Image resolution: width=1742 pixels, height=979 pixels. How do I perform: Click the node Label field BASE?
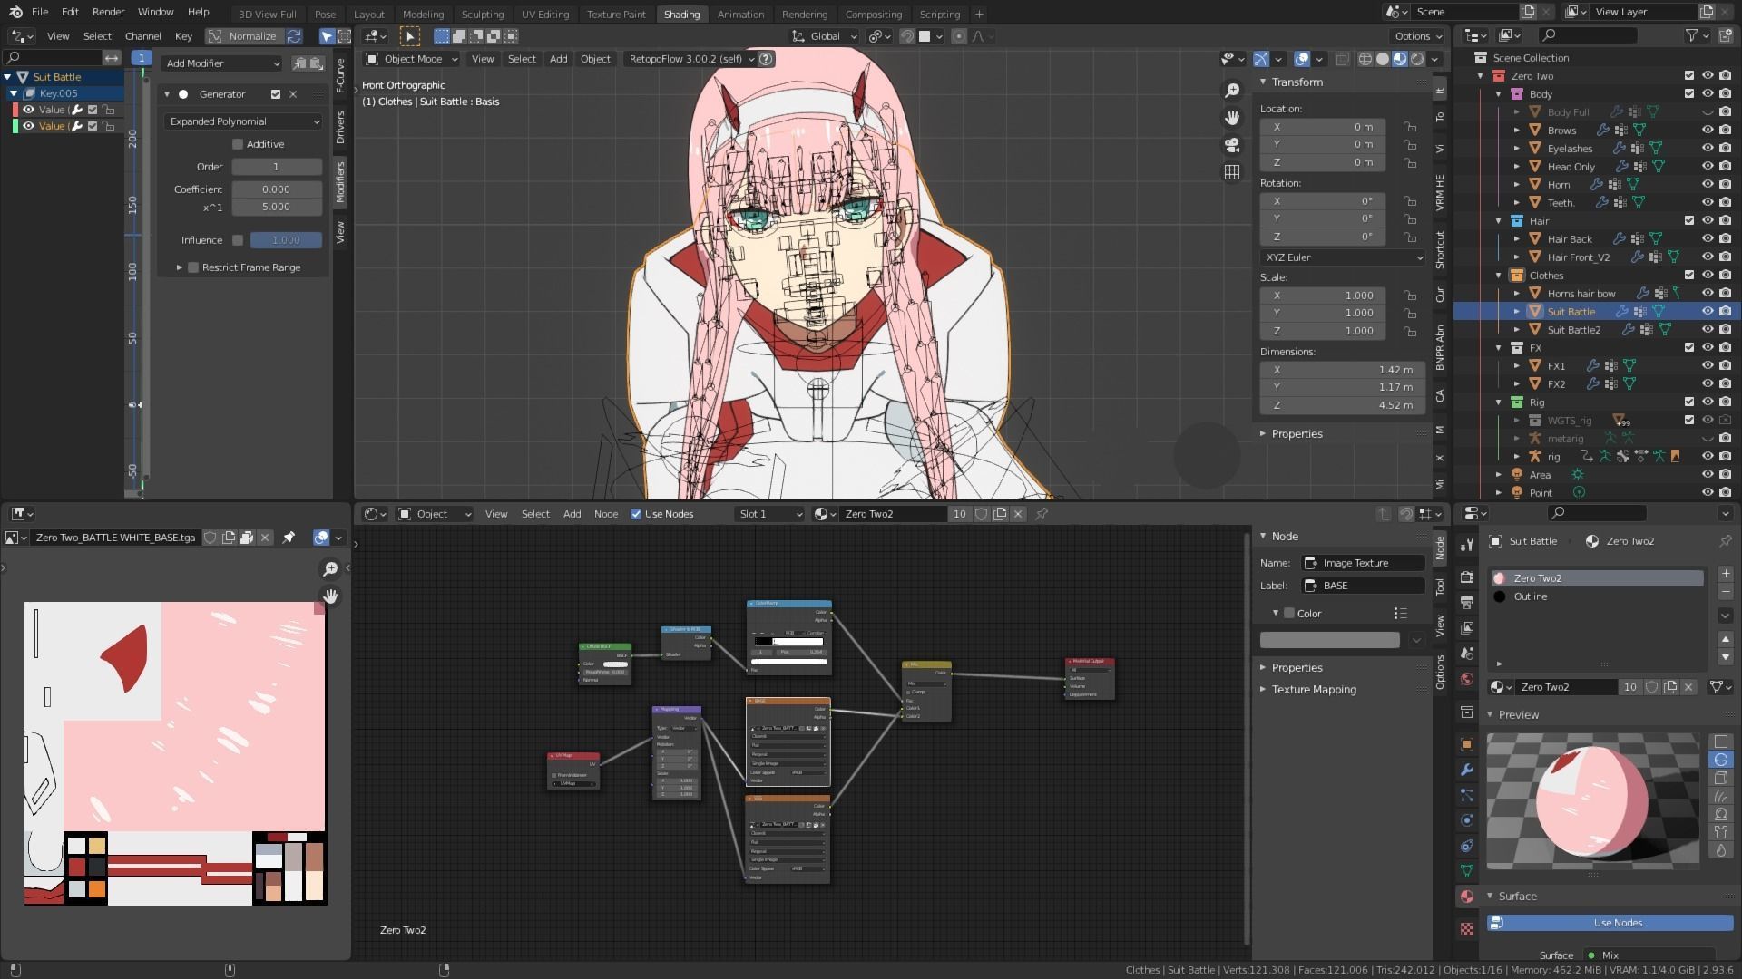click(1363, 586)
